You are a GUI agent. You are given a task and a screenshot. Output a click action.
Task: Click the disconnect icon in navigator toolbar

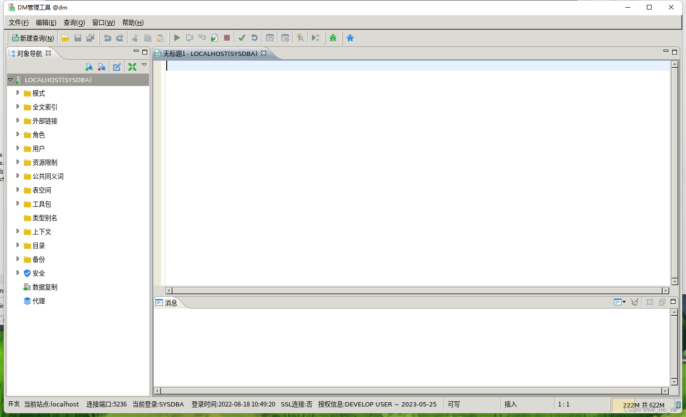tap(101, 67)
